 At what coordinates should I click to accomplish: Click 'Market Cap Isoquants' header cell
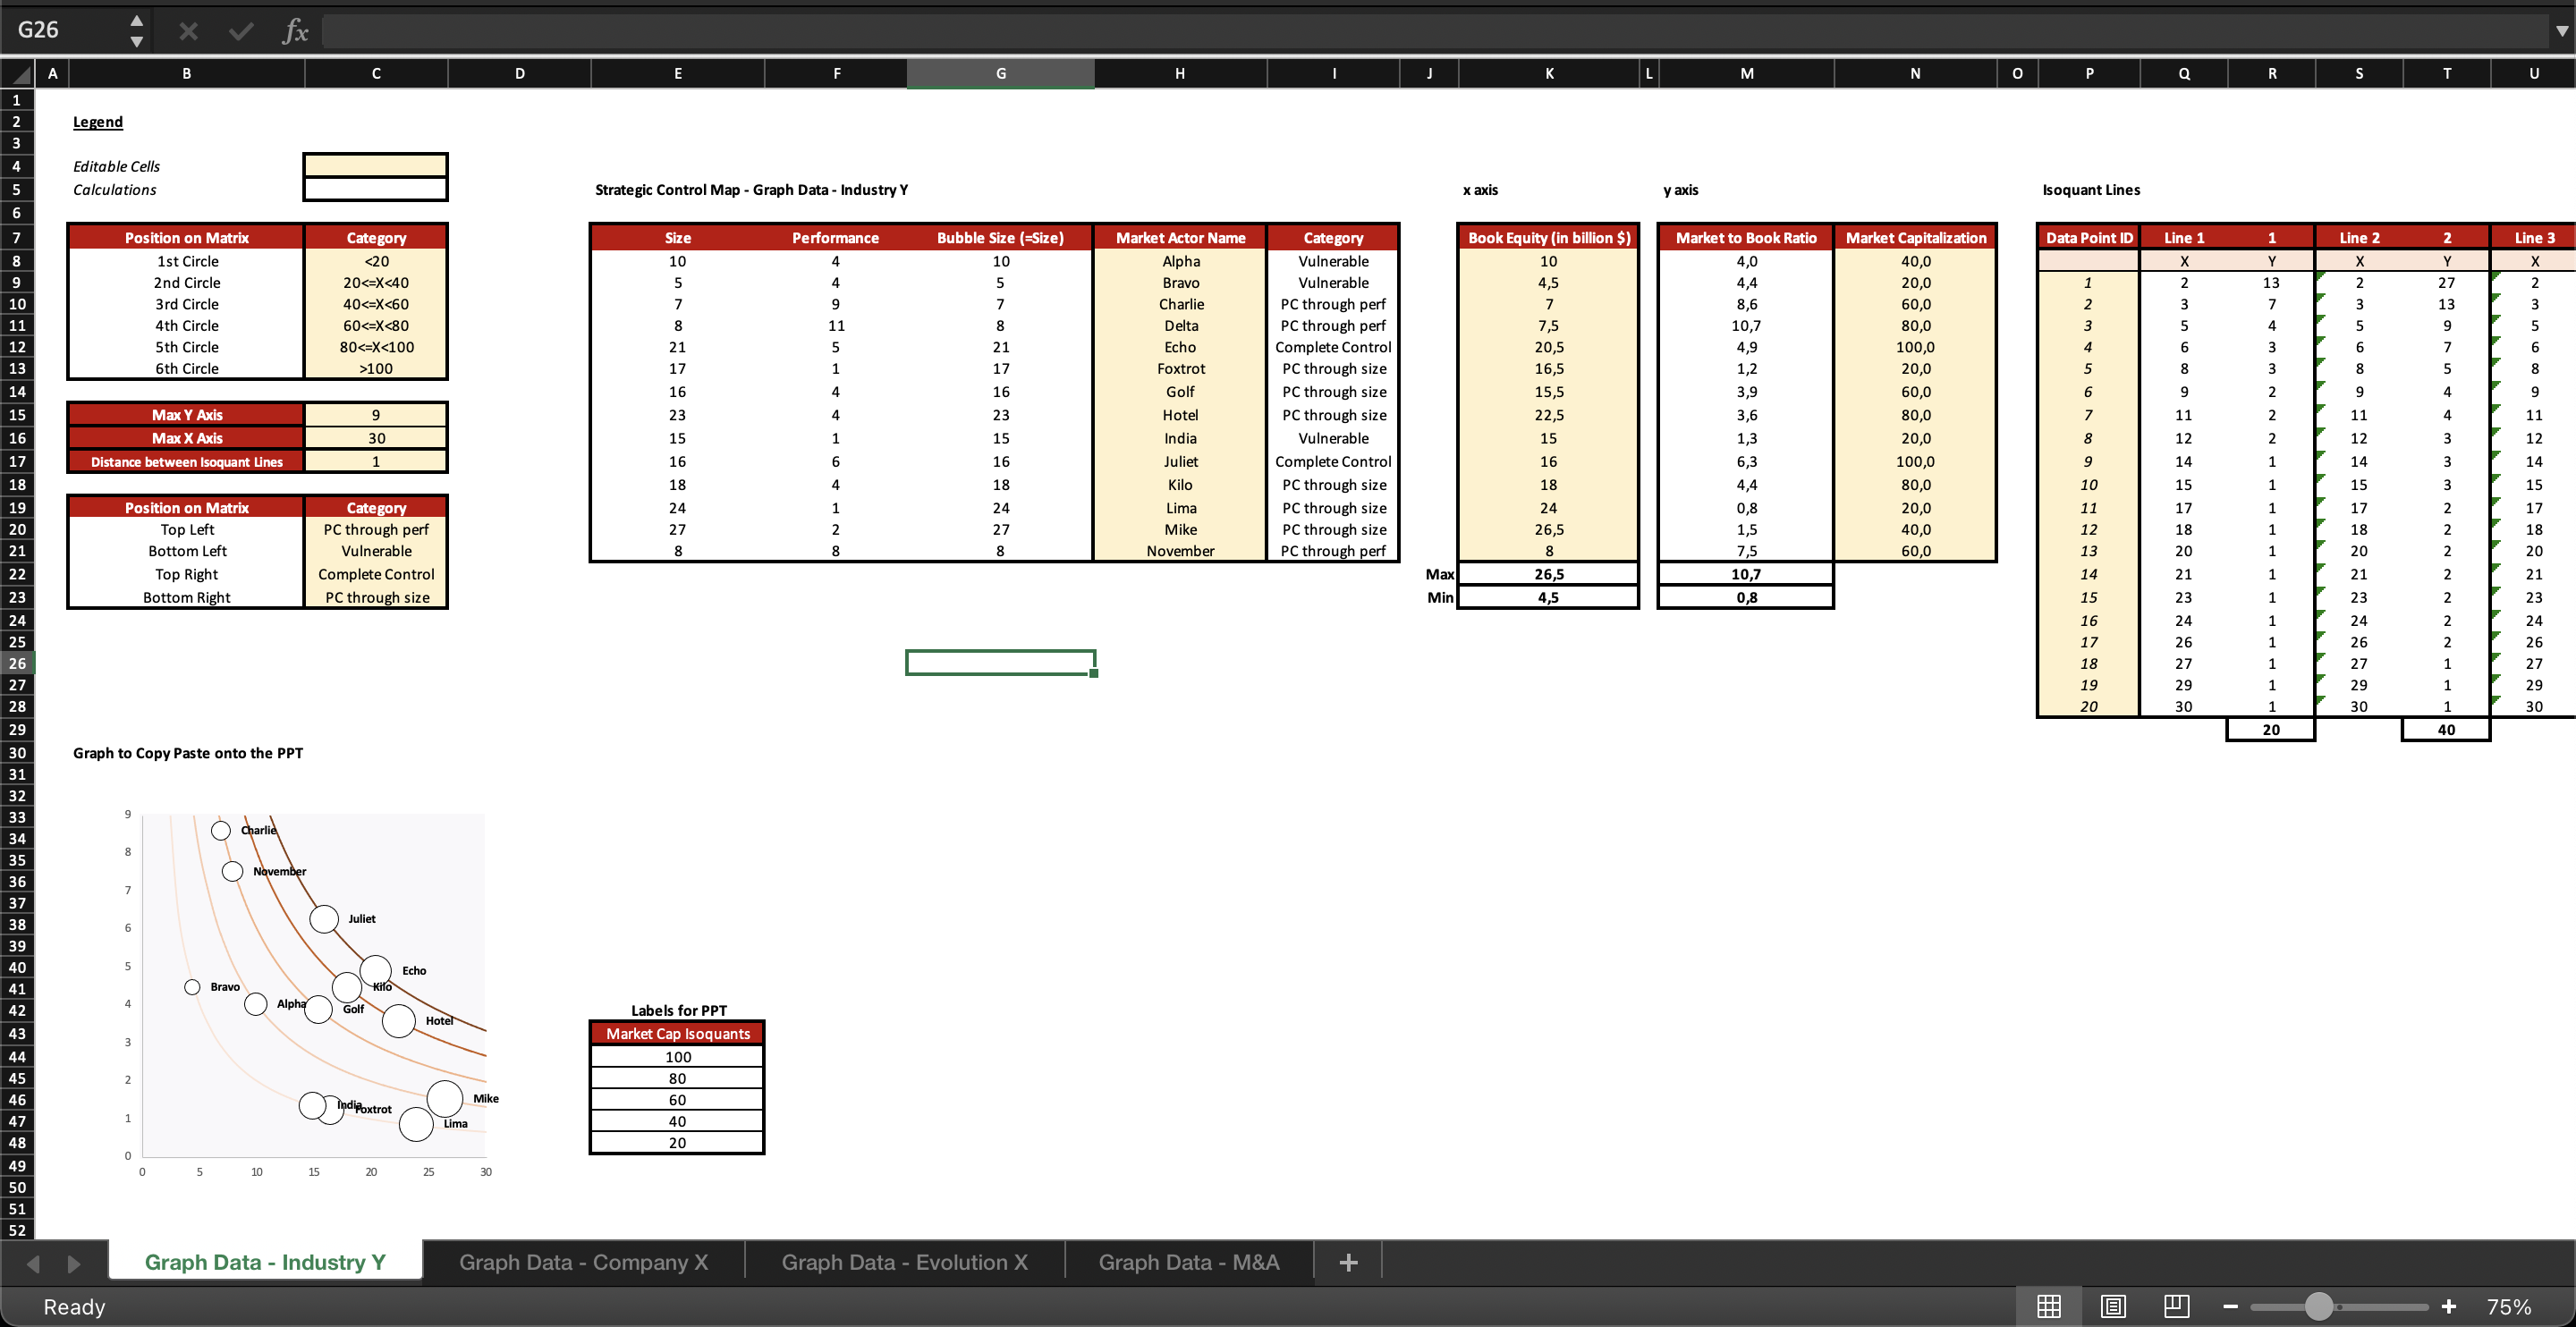coord(678,1033)
